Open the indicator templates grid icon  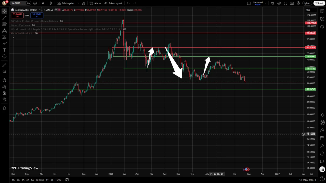coord(83,3)
